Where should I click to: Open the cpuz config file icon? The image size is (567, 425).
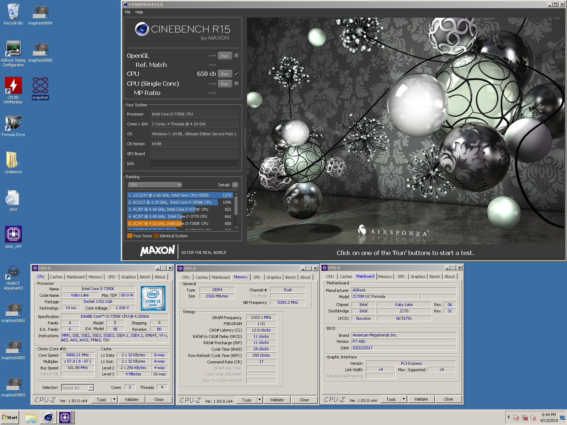[13, 200]
